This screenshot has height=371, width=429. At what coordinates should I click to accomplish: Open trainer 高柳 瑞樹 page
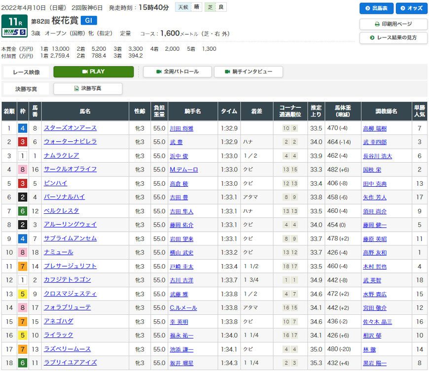point(374,128)
